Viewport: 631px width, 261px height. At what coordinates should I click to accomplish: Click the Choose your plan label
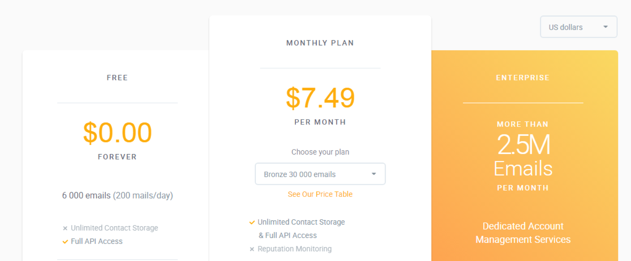tap(320, 152)
